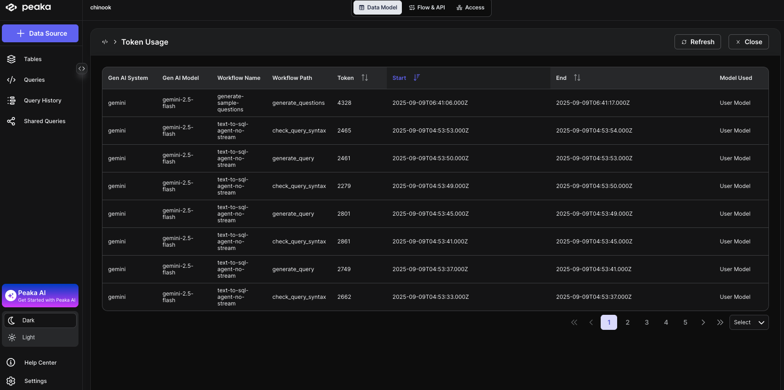Go to page 4
The width and height of the screenshot is (784, 390).
tap(666, 322)
